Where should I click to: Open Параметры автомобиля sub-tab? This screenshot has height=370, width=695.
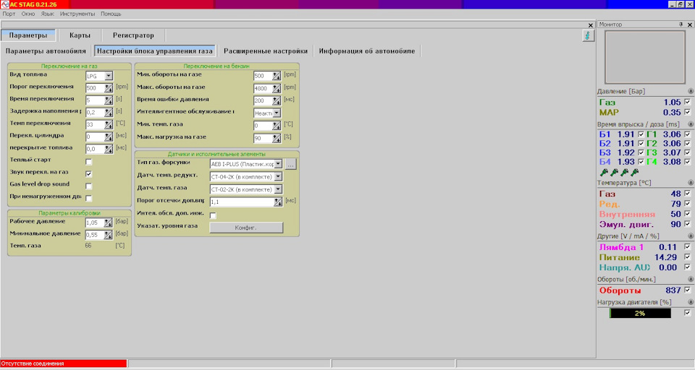point(46,51)
